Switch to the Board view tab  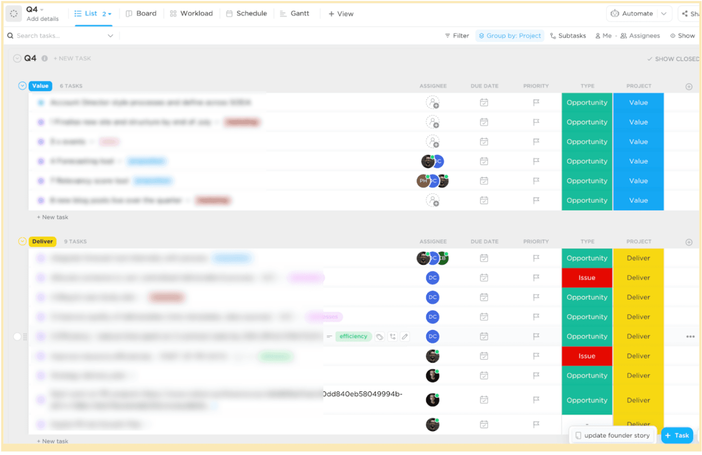coord(141,14)
